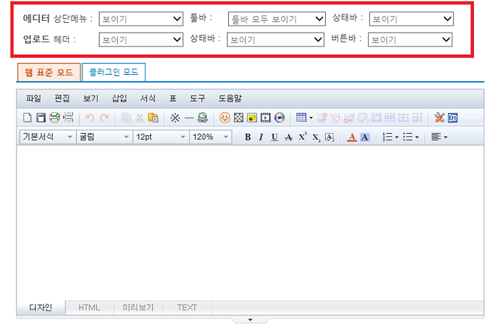Open the 편집 menu
The image size is (498, 324).
pyautogui.click(x=62, y=98)
